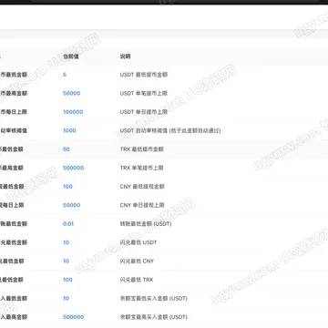
Task: Select description TRX 最低提币金额
Action: 142,149
